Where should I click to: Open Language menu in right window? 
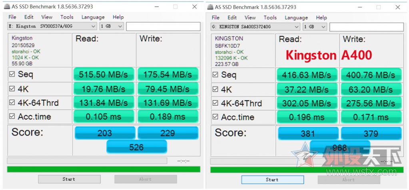point(296,18)
